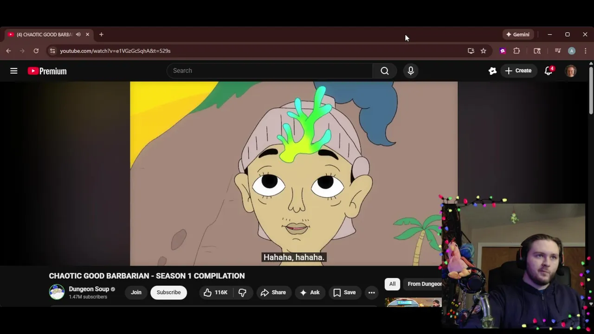Open the Gemini button in the title bar

coord(518,34)
